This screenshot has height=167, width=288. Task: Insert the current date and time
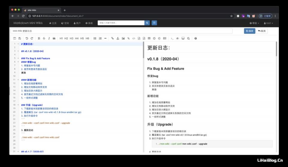[154, 38]
